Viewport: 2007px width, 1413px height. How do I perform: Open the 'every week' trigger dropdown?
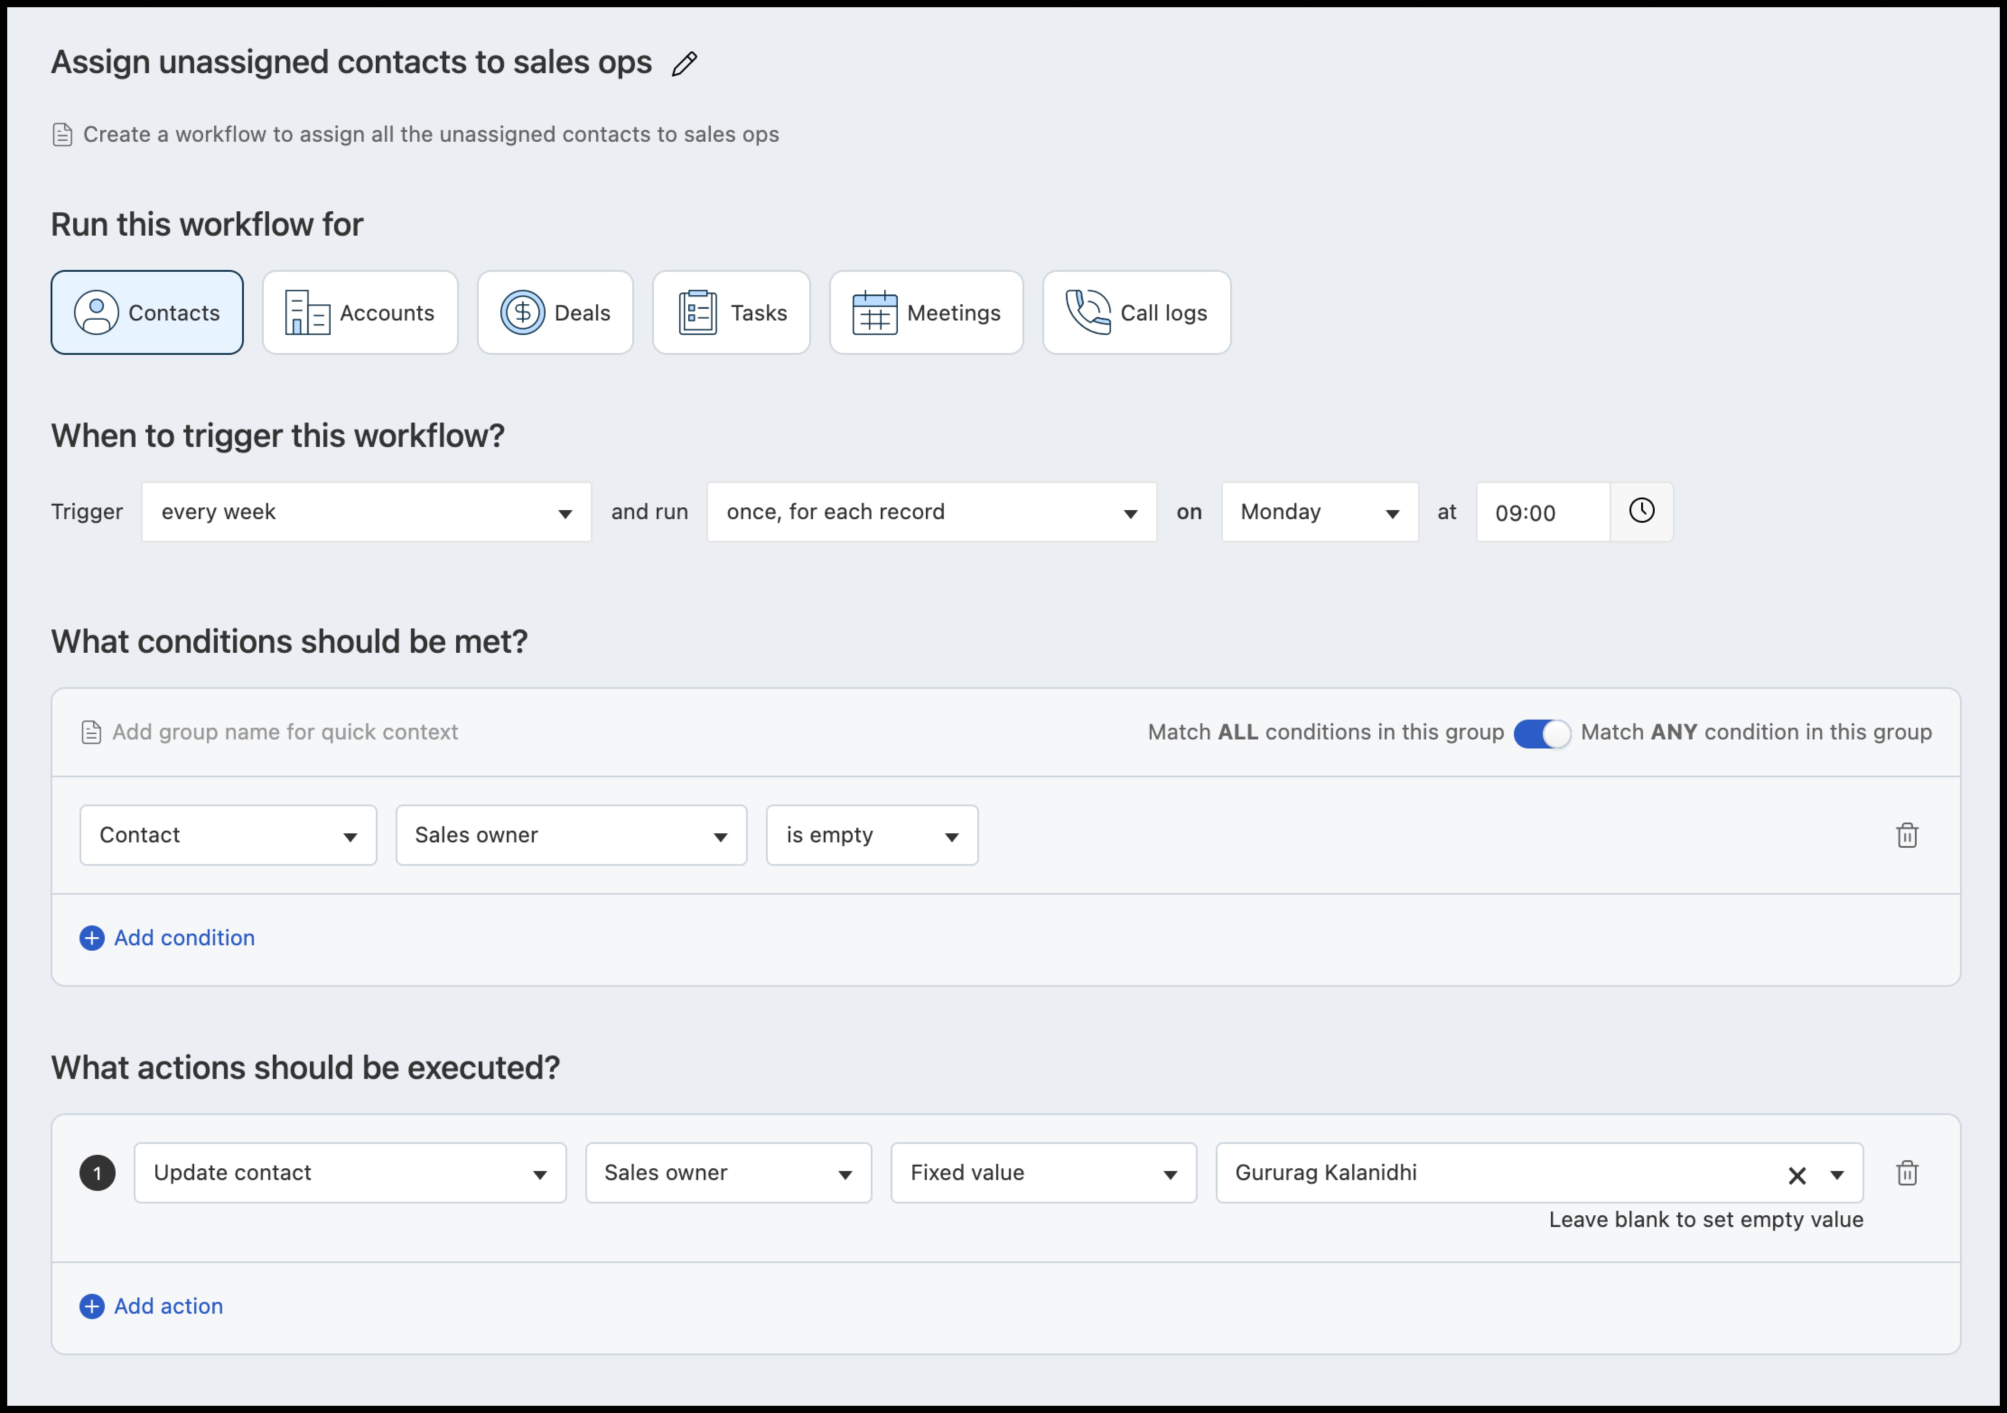tap(366, 512)
